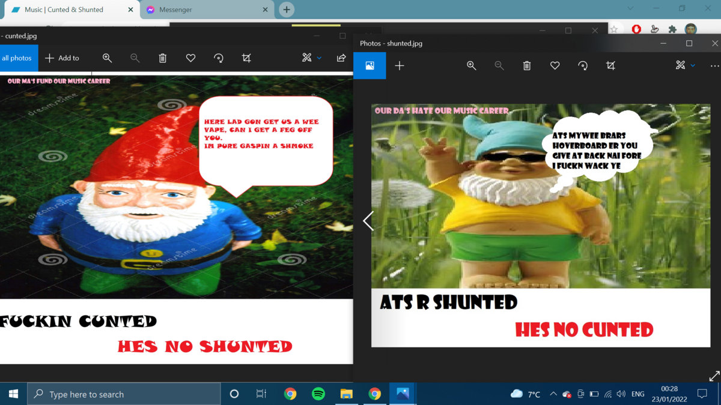The width and height of the screenshot is (721, 405).
Task: Open Spotify from the taskbar
Action: point(318,394)
